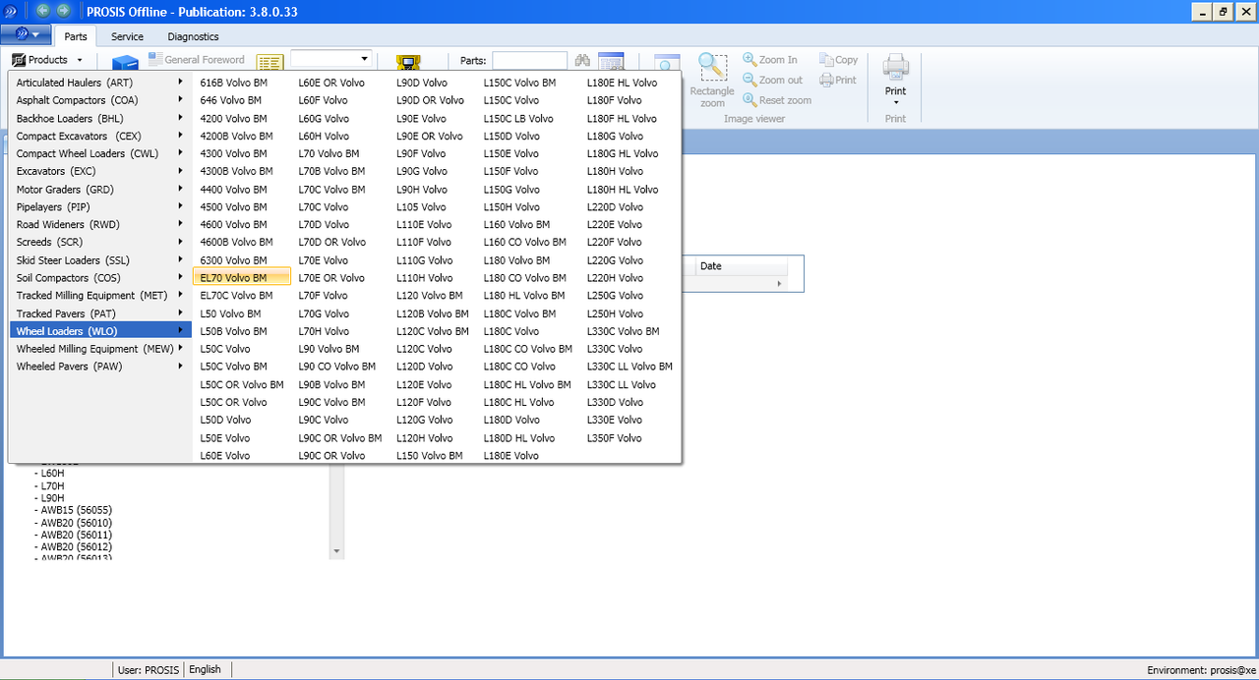
Task: Switch to the Diagnostics tab
Action: point(193,36)
